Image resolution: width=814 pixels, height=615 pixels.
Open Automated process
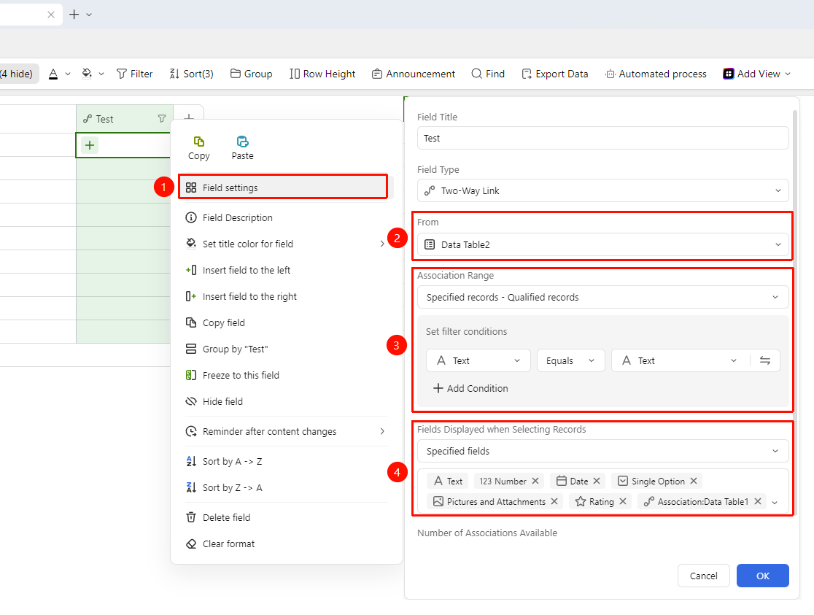tap(656, 74)
